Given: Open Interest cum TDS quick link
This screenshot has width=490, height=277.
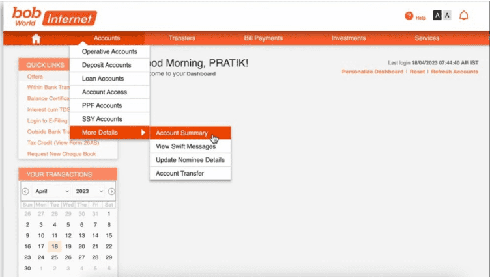Looking at the screenshot, I should [x=48, y=109].
